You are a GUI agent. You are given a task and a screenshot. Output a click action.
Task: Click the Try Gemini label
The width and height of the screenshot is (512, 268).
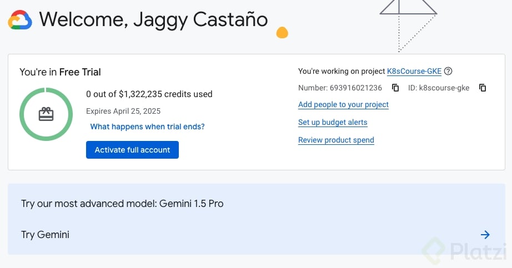coord(45,235)
